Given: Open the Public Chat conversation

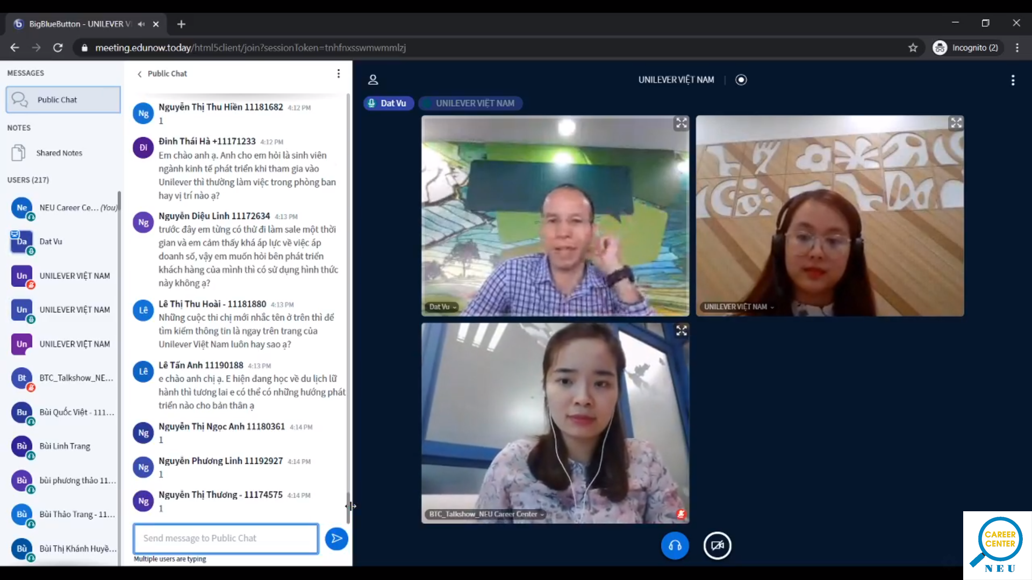Looking at the screenshot, I should click(x=63, y=100).
